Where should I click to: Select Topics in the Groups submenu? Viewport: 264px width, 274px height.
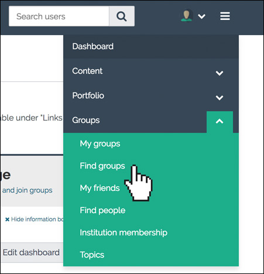92,255
